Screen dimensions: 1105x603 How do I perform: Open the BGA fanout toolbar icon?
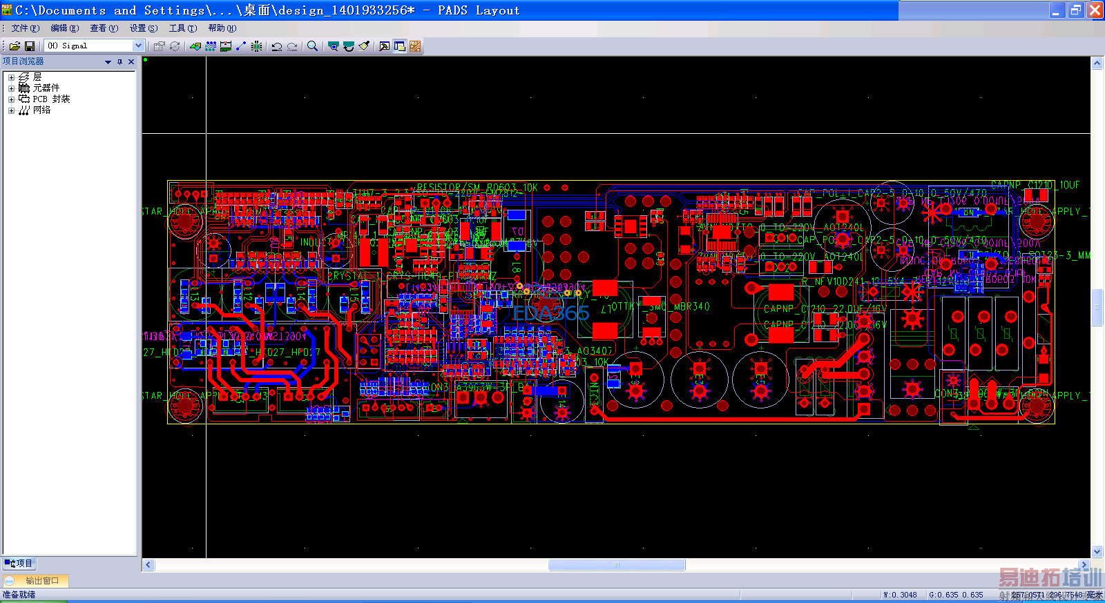pos(256,46)
